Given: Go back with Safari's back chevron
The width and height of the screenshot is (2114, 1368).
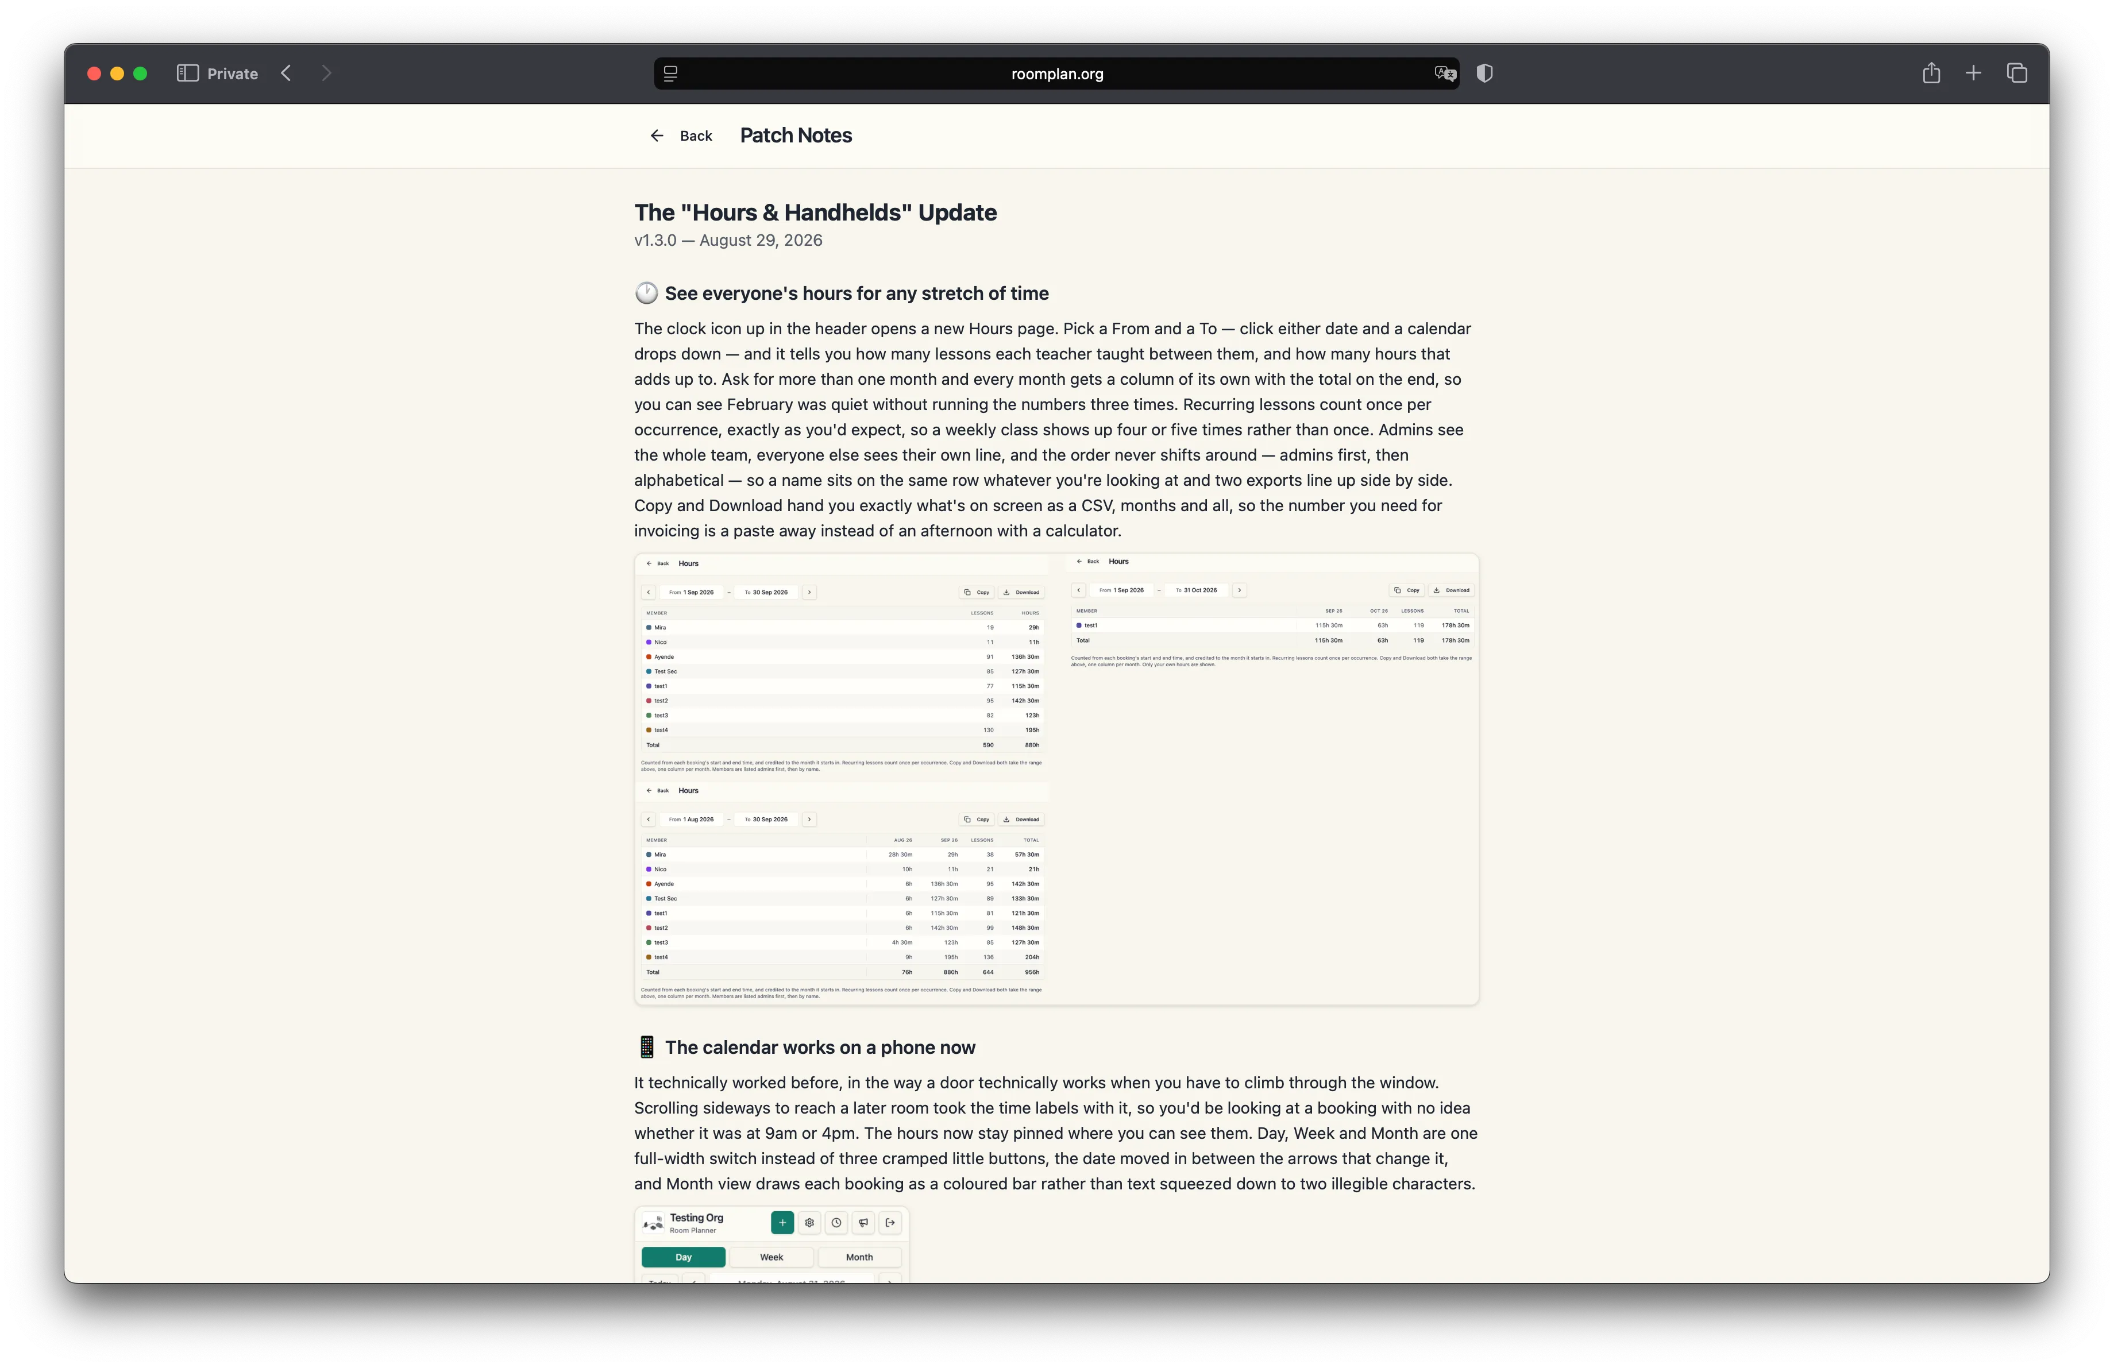Looking at the screenshot, I should pos(286,74).
